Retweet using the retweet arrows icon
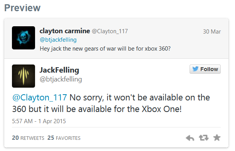This screenshot has width=235, height=151. coord(204,137)
